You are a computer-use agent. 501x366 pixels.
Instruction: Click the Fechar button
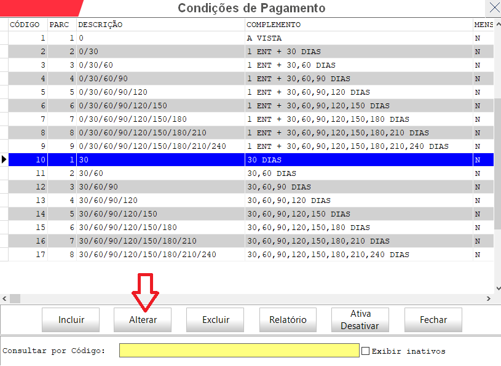pyautogui.click(x=433, y=320)
